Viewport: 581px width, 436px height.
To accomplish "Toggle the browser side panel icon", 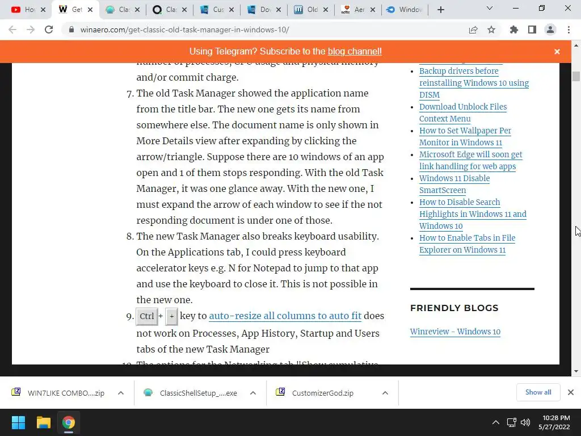I will click(532, 30).
